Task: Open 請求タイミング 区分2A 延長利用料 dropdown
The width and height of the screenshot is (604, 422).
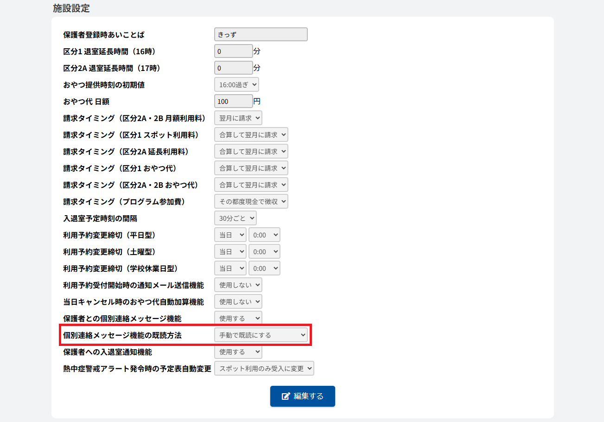Action: click(x=251, y=151)
